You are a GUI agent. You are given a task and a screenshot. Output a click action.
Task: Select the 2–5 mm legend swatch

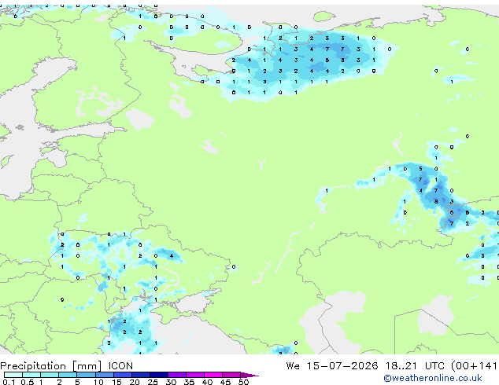(68, 375)
